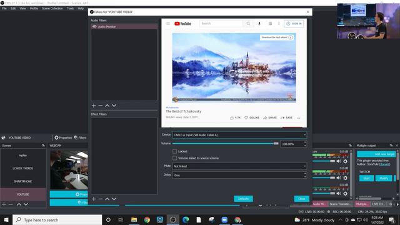This screenshot has width=400, height=225.
Task: Open Properties for YOUTUBE VIDEO source
Action: coord(63,137)
